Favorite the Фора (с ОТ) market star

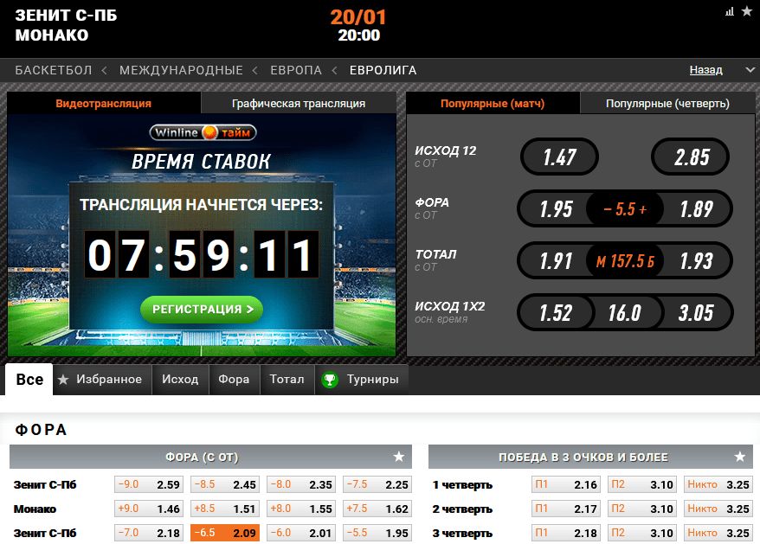coord(399,457)
